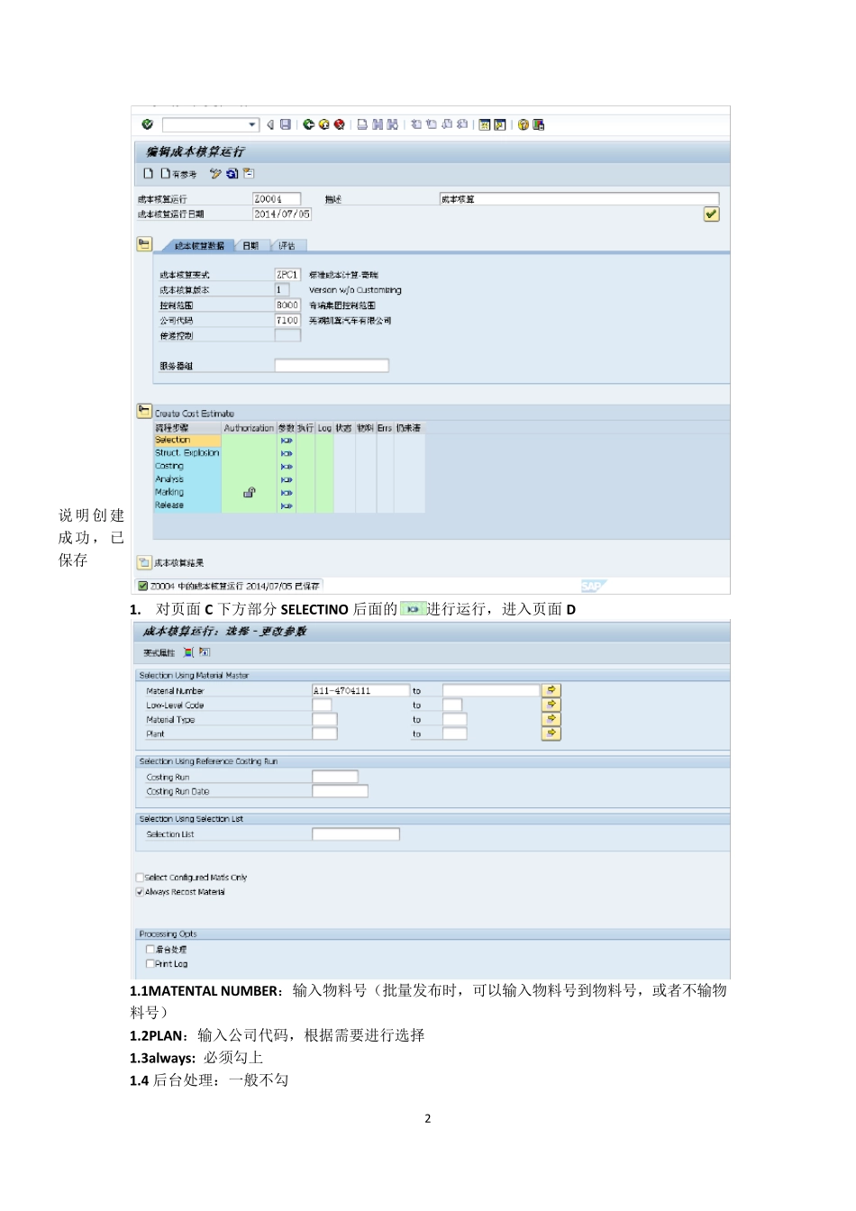856x1211 pixels.
Task: Uncheck the Always Recost Material checkbox
Action: (140, 892)
